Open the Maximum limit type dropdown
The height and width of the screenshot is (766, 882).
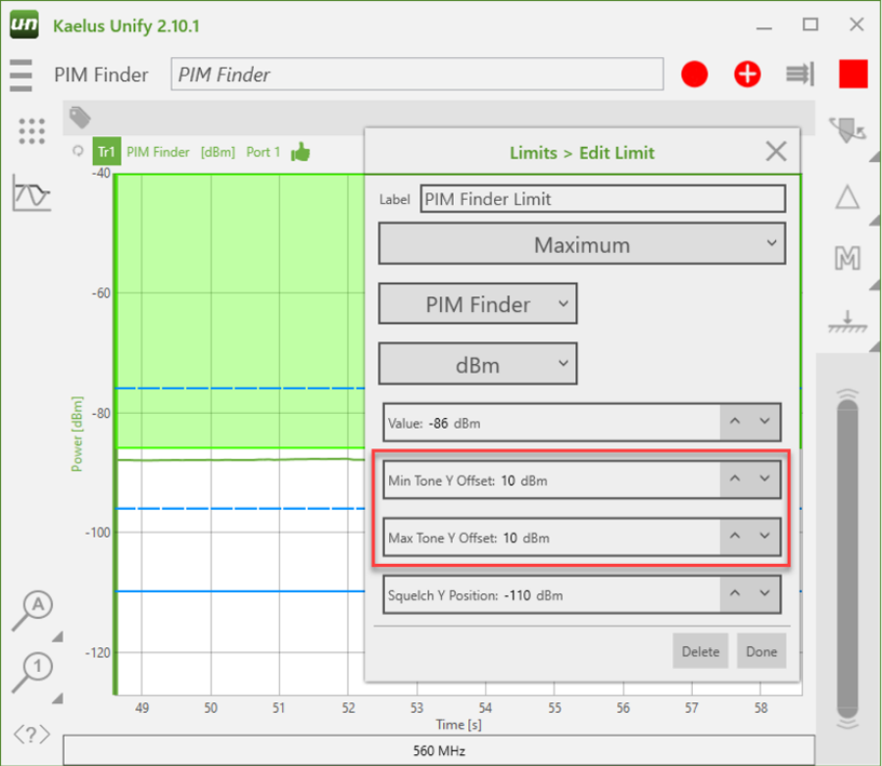click(581, 243)
